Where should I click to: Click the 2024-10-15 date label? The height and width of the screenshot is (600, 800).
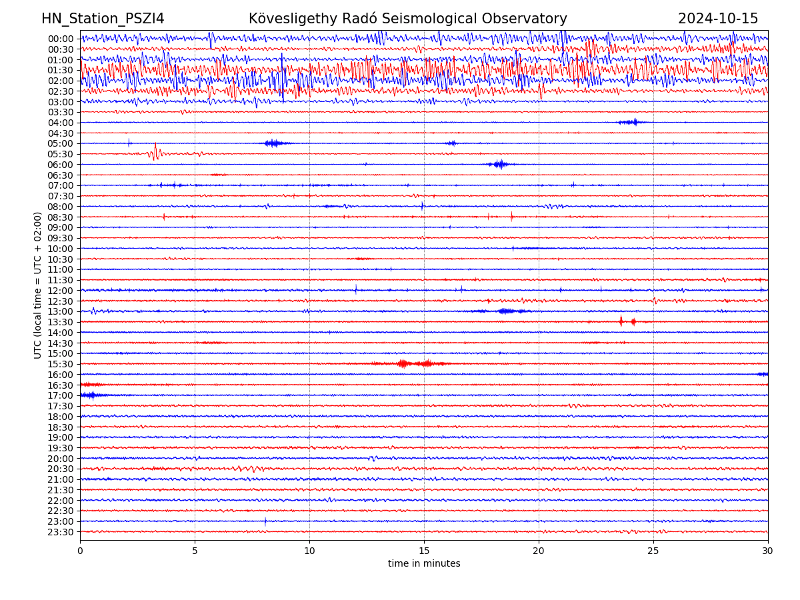pyautogui.click(x=717, y=19)
